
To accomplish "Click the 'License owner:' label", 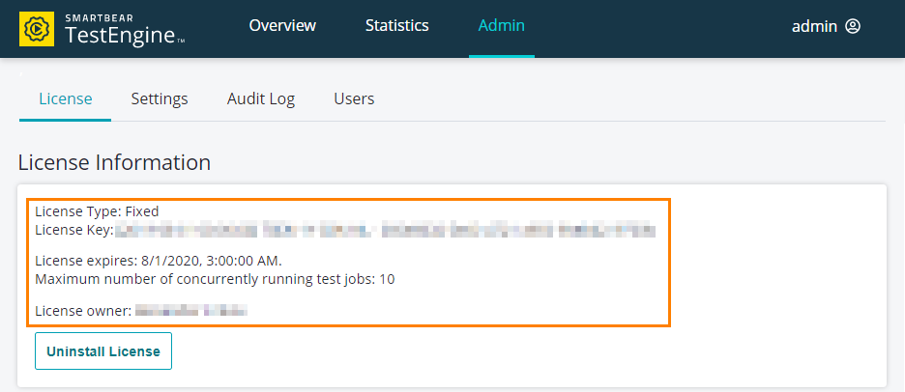I will [x=84, y=311].
